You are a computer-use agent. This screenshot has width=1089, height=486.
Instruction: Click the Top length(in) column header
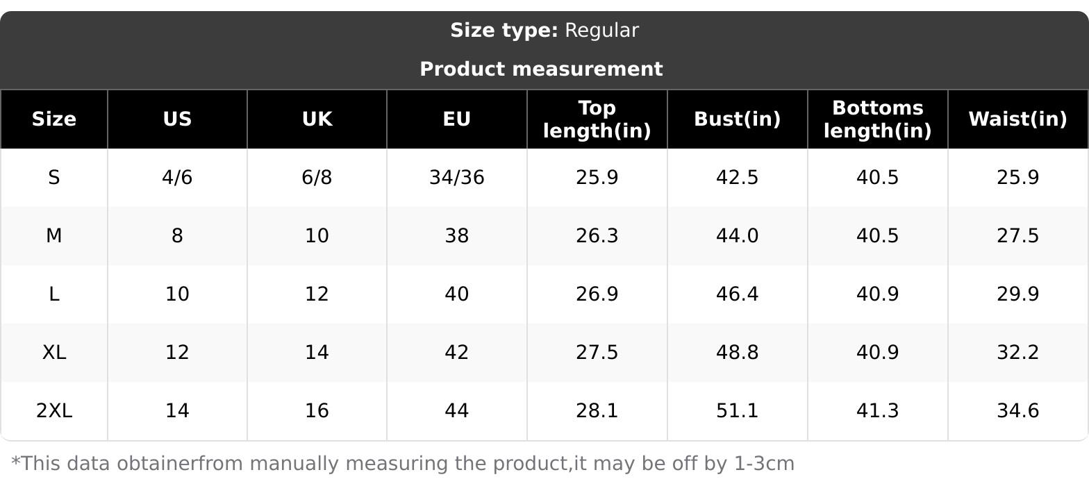[x=597, y=119]
